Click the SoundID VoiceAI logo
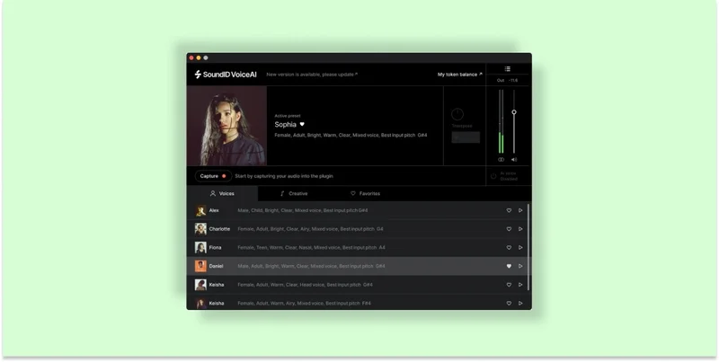The width and height of the screenshot is (719, 362). tap(226, 75)
